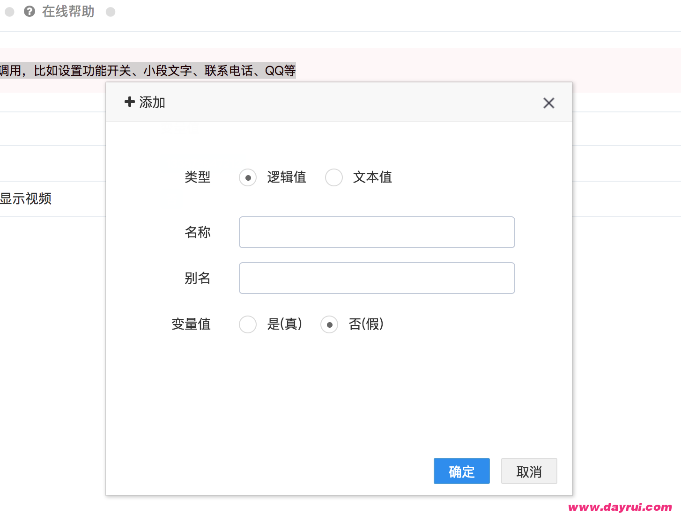Cancel the dialog with 取消

click(x=529, y=471)
